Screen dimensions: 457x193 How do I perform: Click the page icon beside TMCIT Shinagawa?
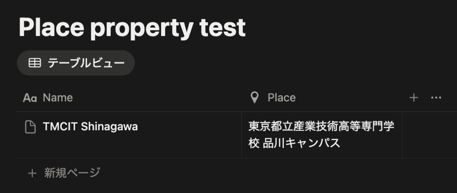click(x=30, y=127)
